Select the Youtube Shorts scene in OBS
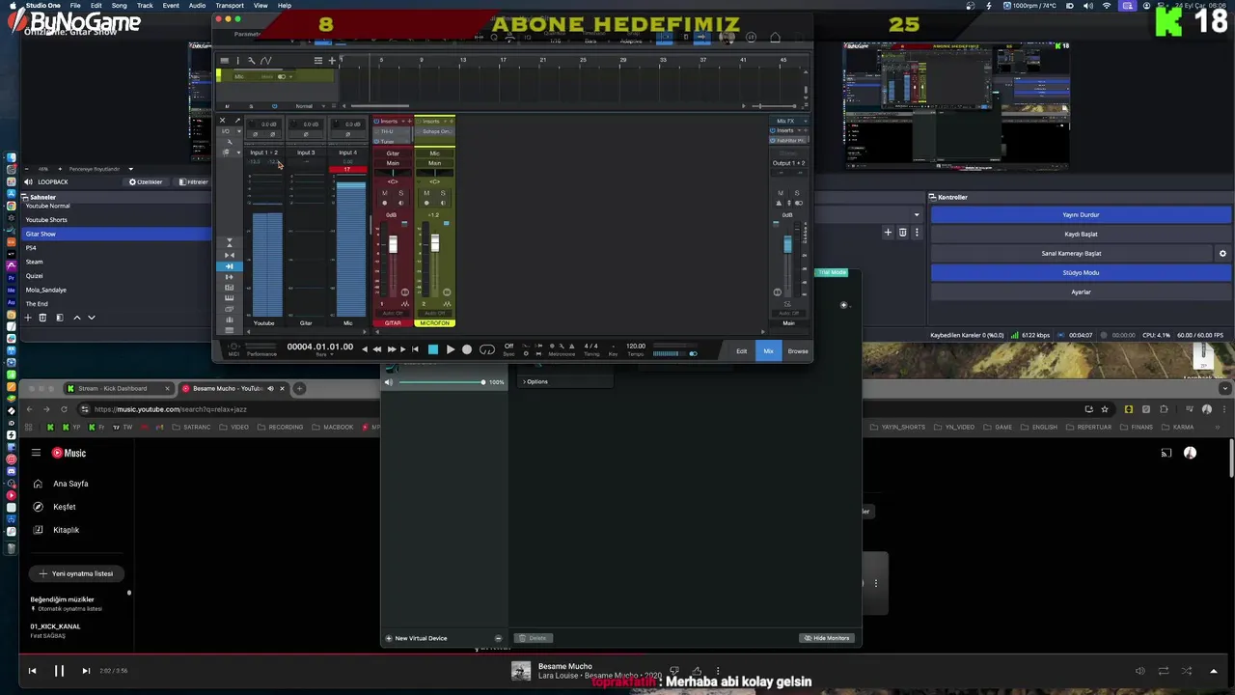The width and height of the screenshot is (1235, 695). 117,219
